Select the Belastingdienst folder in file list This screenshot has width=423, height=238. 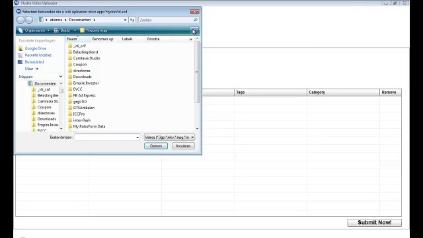point(83,52)
